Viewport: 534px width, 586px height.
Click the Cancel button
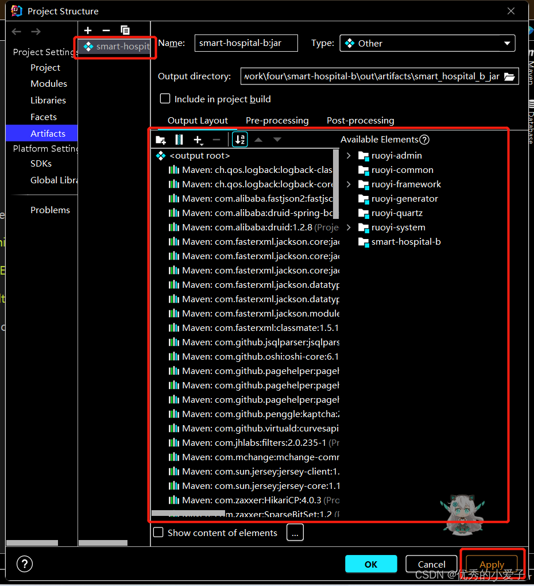(x=431, y=564)
